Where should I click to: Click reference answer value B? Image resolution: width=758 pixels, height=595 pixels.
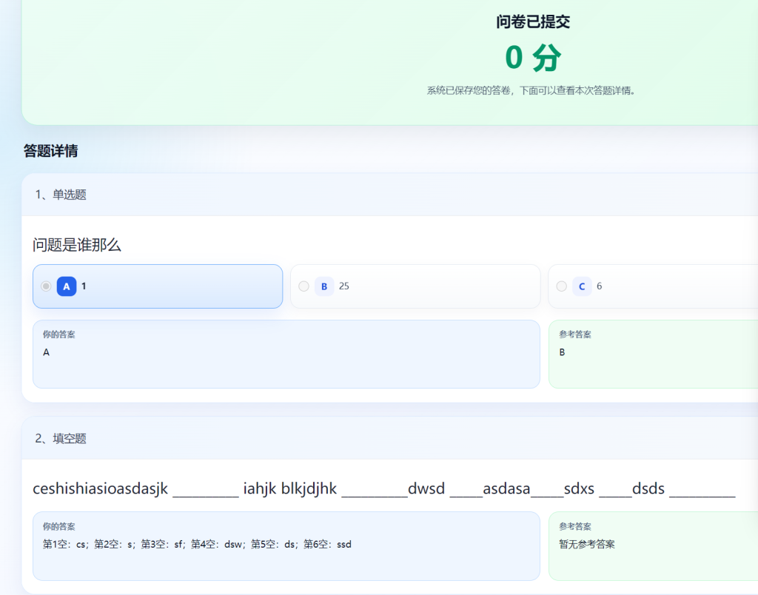click(562, 352)
